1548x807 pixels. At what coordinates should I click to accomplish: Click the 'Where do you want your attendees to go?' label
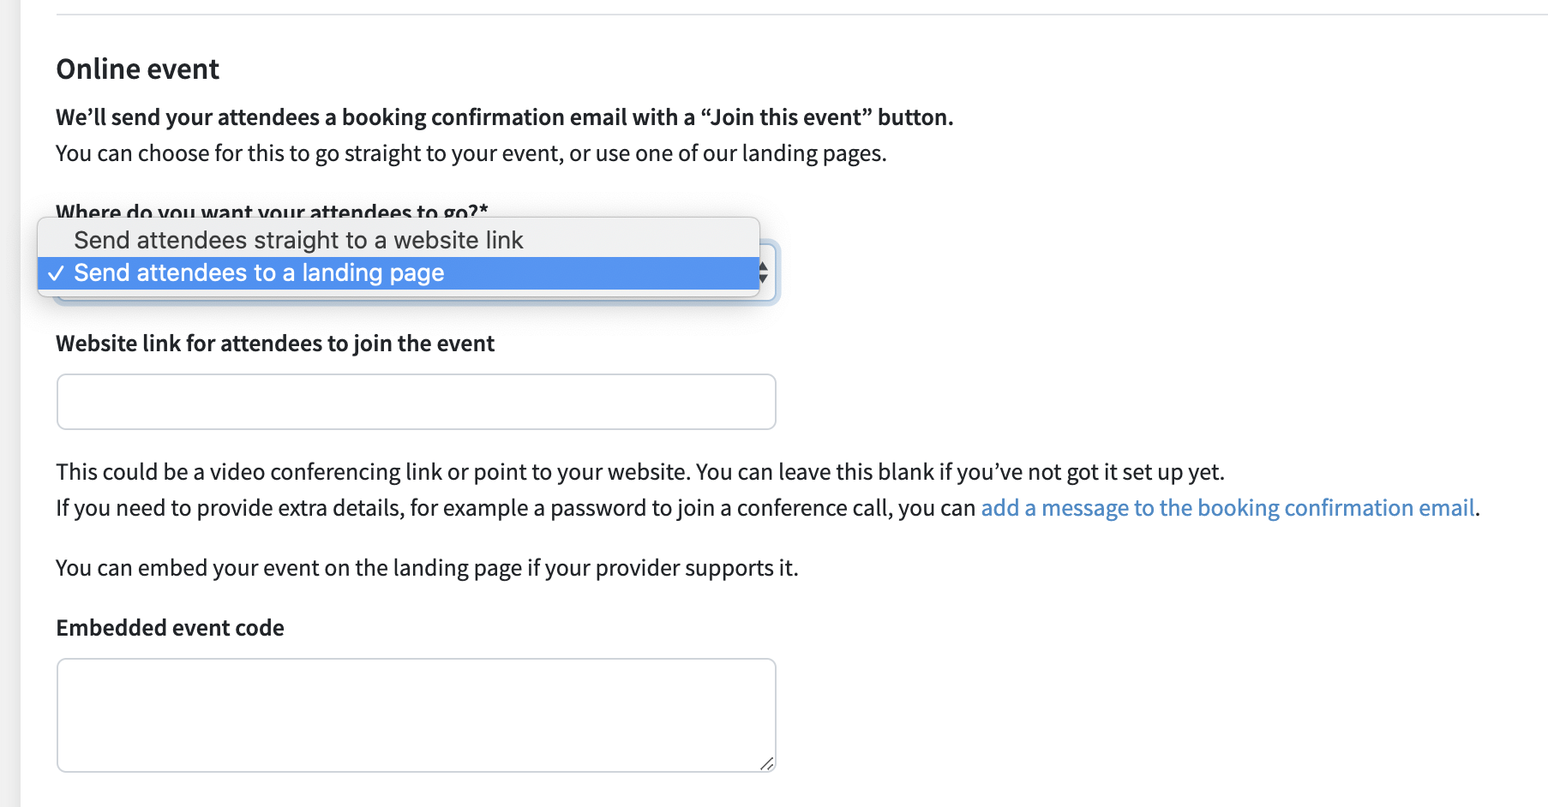pos(272,209)
